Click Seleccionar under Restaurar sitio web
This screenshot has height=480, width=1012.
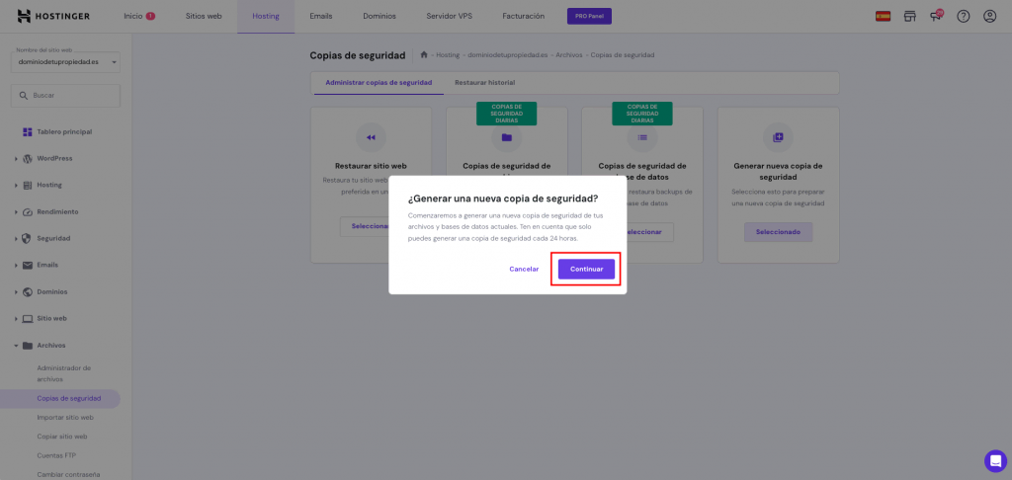365,226
